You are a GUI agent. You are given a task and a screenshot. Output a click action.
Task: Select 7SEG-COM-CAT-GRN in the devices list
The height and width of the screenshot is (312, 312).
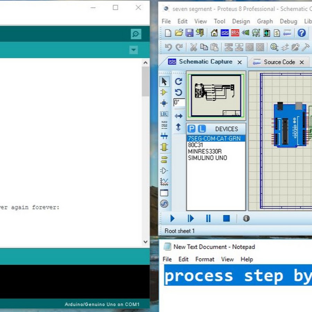click(216, 138)
